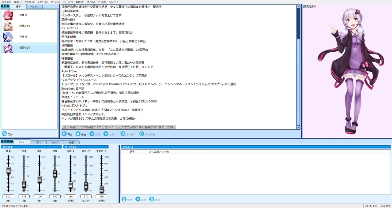The image size is (392, 208).
Task: Switch to the 単語 tuning tab
Action: point(71,142)
